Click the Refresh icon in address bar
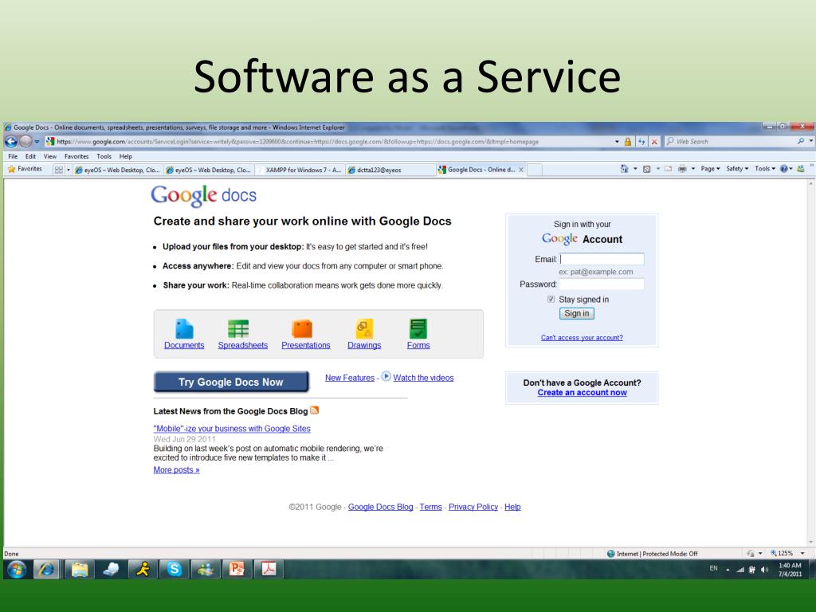 [641, 142]
